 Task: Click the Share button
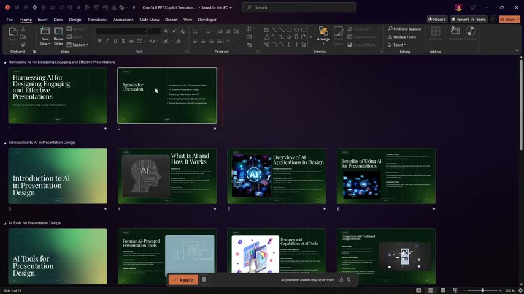510,20
